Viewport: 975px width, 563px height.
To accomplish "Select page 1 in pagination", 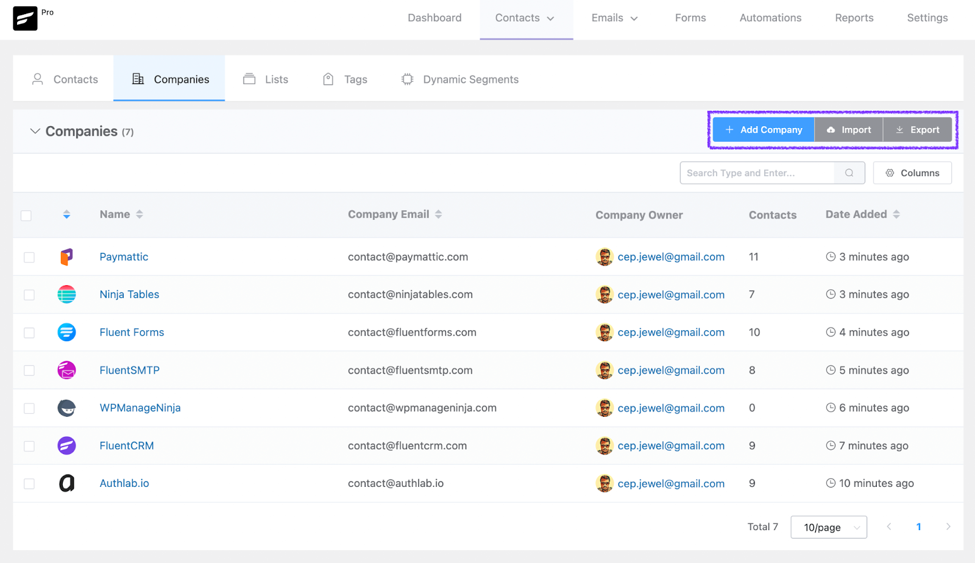I will [x=918, y=527].
